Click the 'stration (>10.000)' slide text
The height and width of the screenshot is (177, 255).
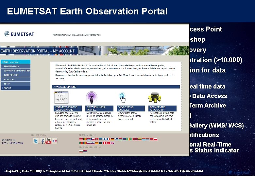216,60
